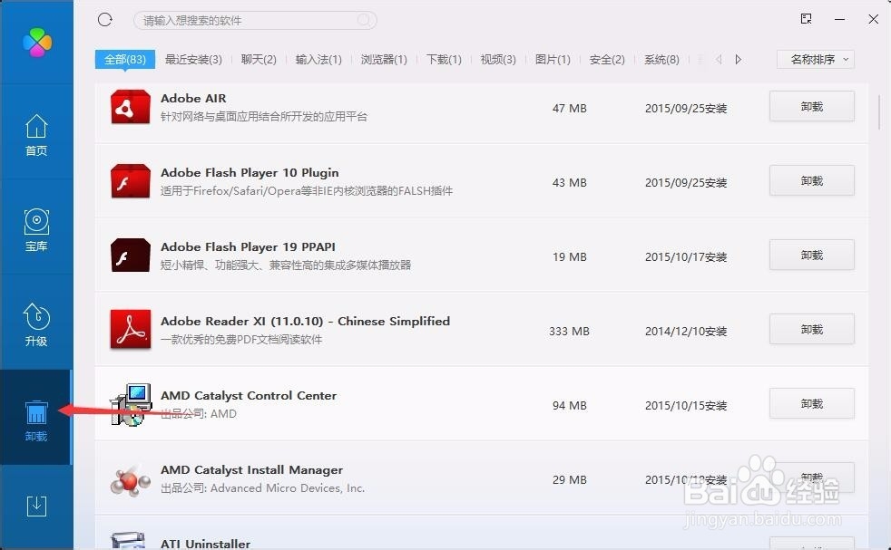
Task: Uninstall Adobe Flash Player 19 PPAPI
Action: pos(812,255)
